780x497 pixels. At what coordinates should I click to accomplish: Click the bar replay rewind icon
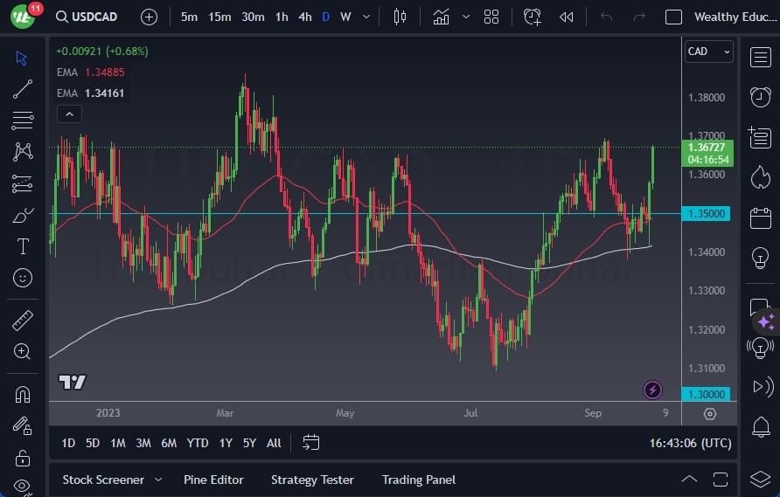tap(567, 17)
